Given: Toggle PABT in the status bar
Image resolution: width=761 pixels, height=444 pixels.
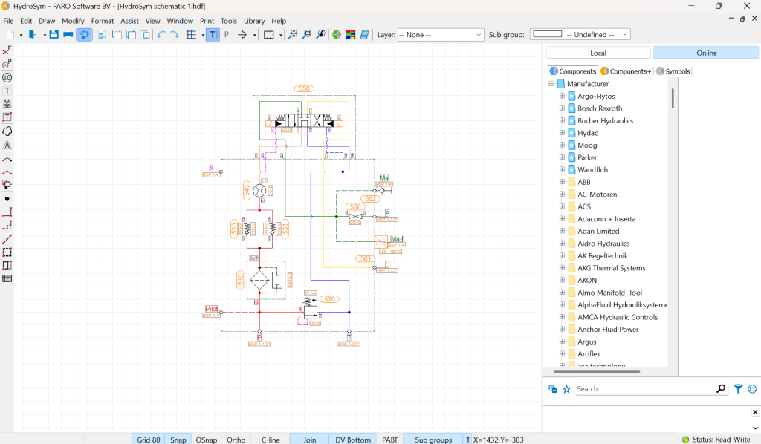Looking at the screenshot, I should pyautogui.click(x=389, y=439).
